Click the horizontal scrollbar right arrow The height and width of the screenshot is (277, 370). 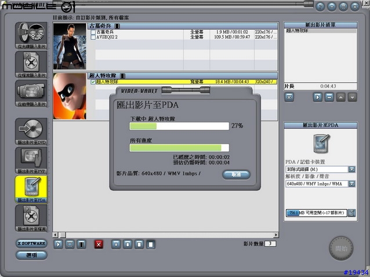[x=276, y=235]
